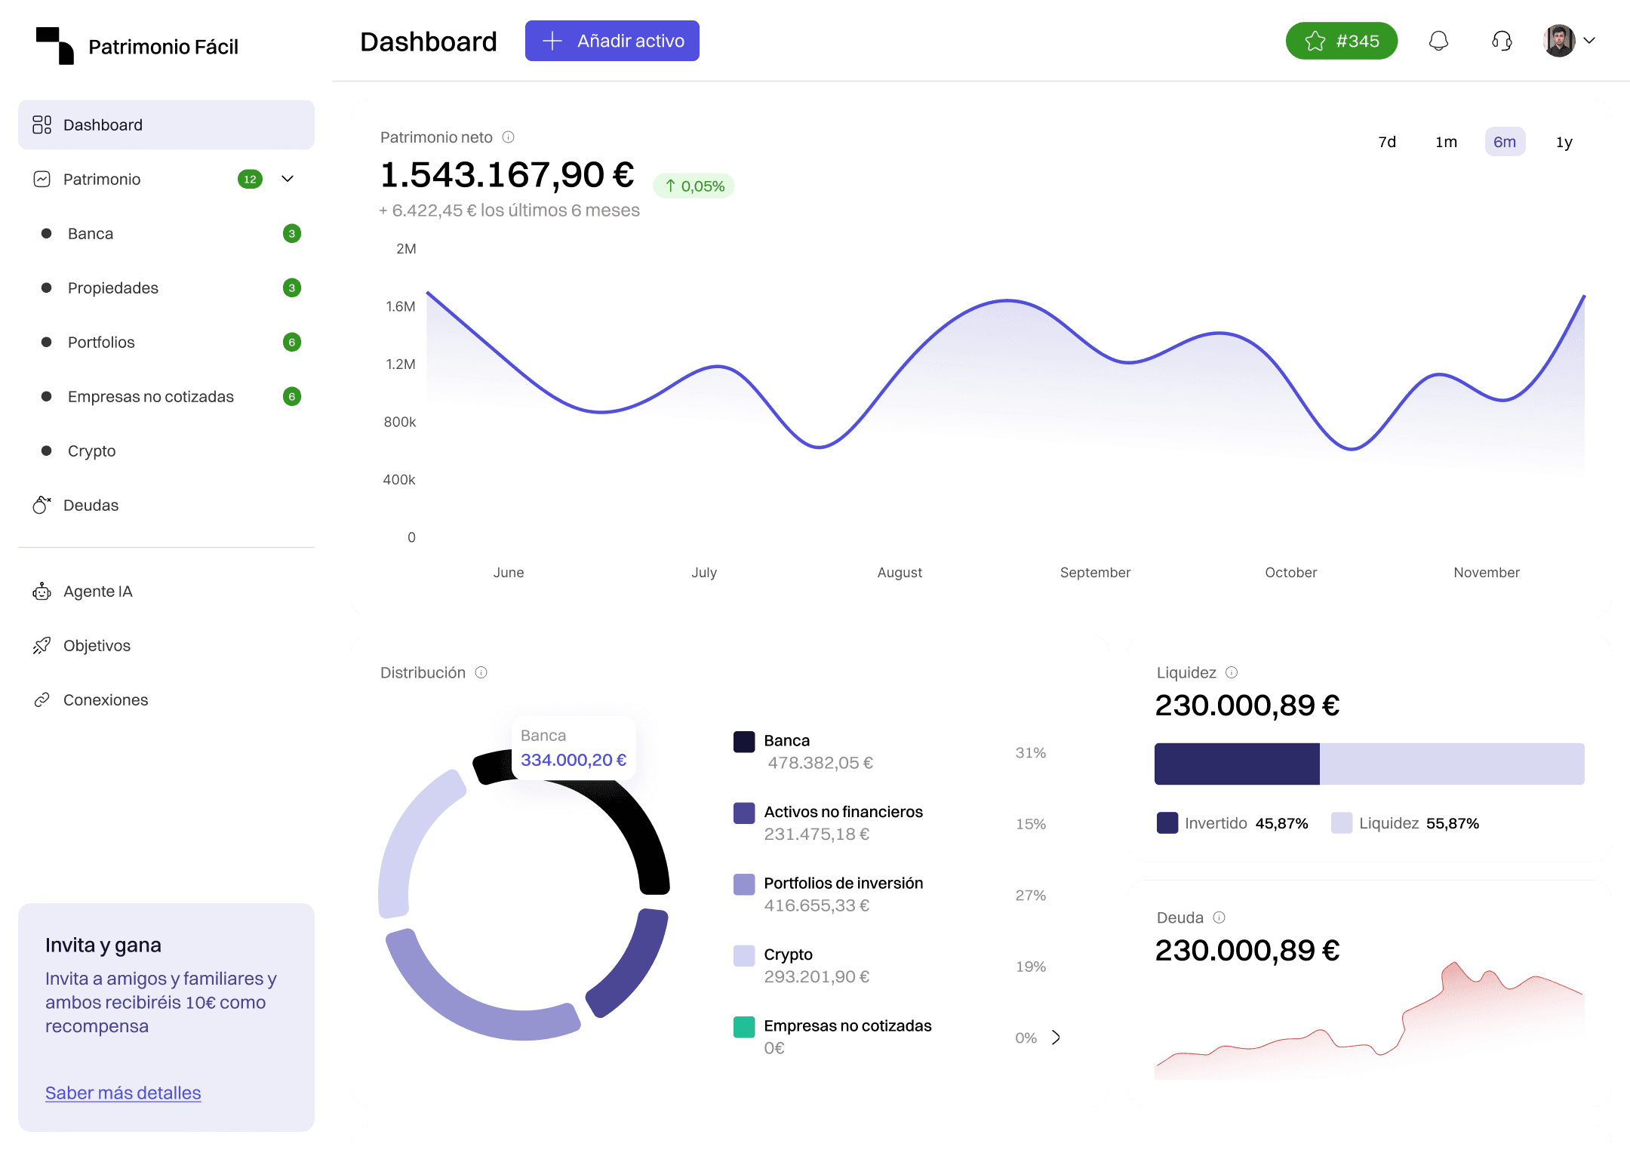Click the Deudas bomb icon in sidebar
The width and height of the screenshot is (1630, 1159).
[x=42, y=505]
